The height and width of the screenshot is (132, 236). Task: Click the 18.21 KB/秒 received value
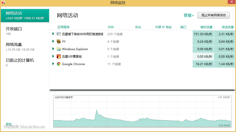203,64
